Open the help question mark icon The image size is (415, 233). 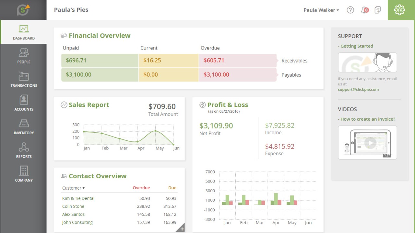(350, 10)
